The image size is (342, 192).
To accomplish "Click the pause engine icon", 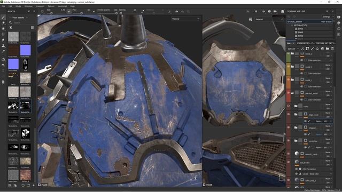I will coord(255,11).
